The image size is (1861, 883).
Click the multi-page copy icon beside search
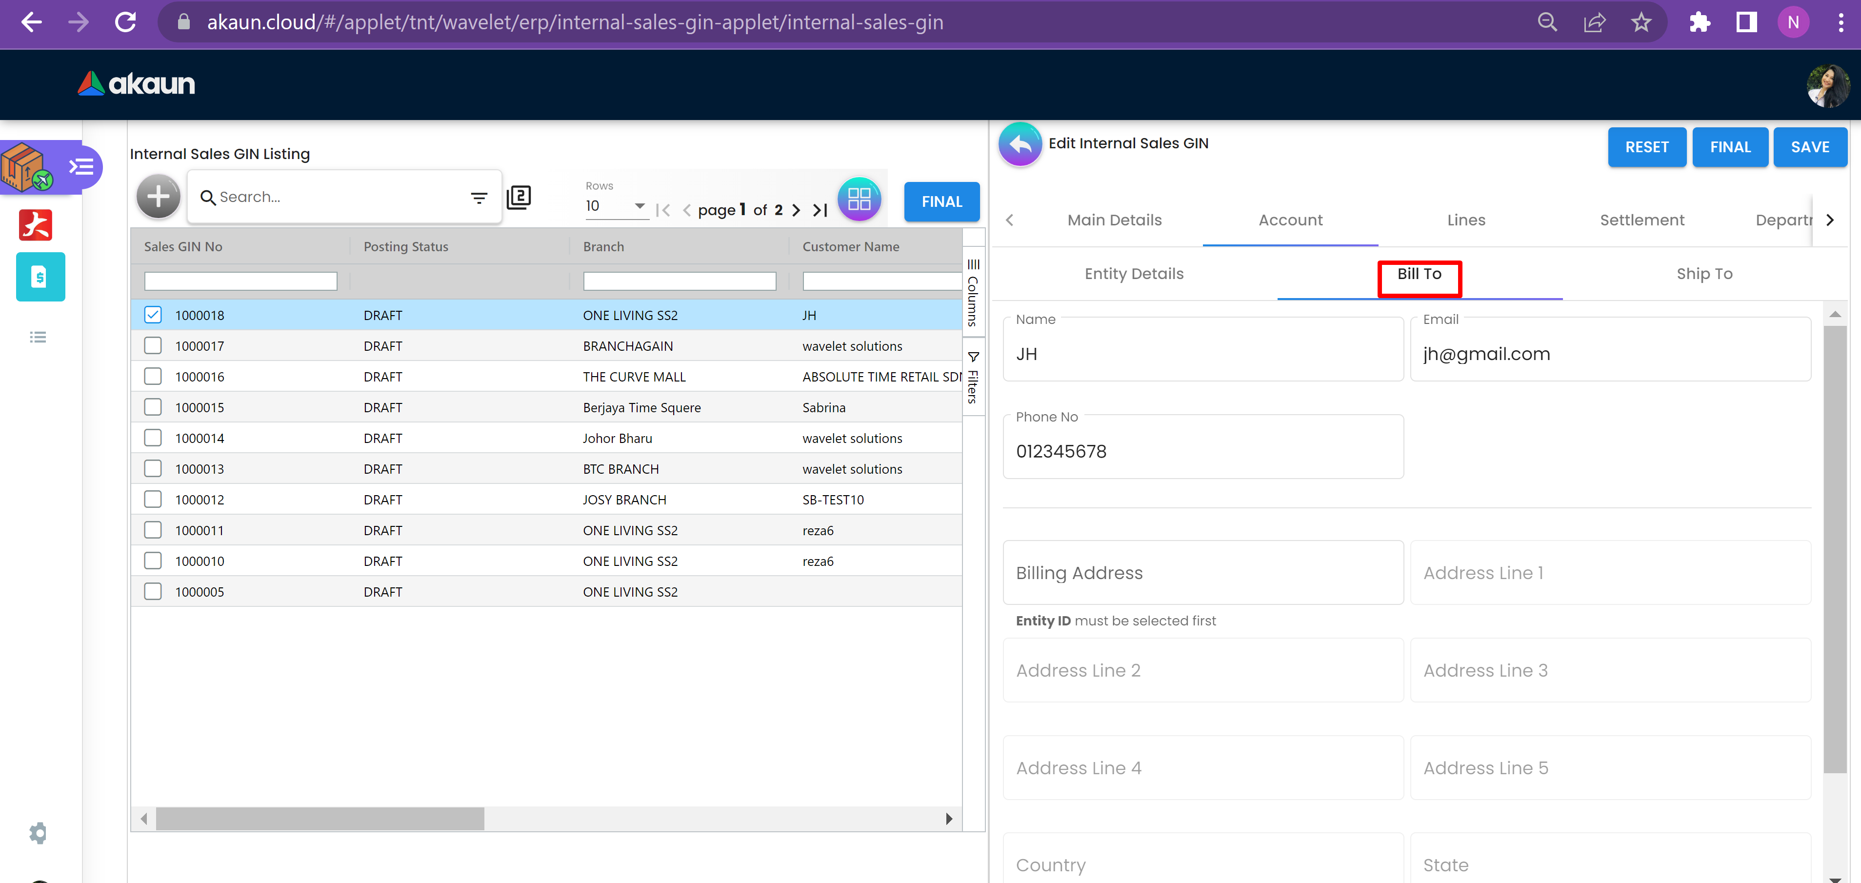(519, 197)
